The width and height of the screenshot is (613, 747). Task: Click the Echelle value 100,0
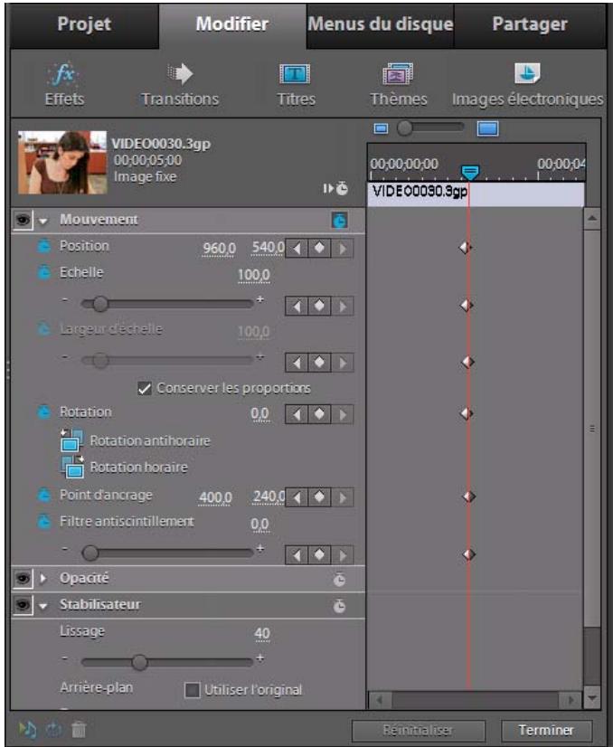coord(253,275)
